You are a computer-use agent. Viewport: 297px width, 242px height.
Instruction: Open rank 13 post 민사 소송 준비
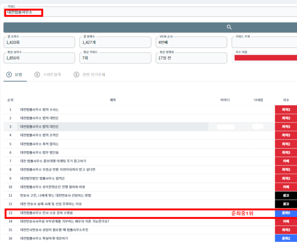(46, 213)
